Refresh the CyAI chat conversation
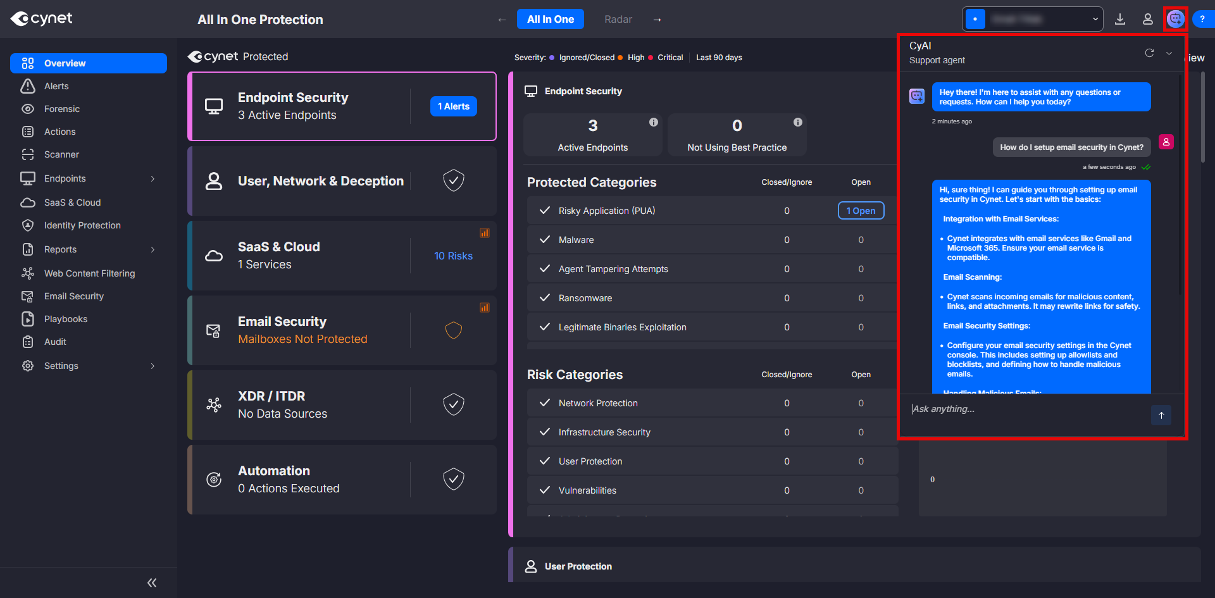The image size is (1215, 598). [1149, 53]
